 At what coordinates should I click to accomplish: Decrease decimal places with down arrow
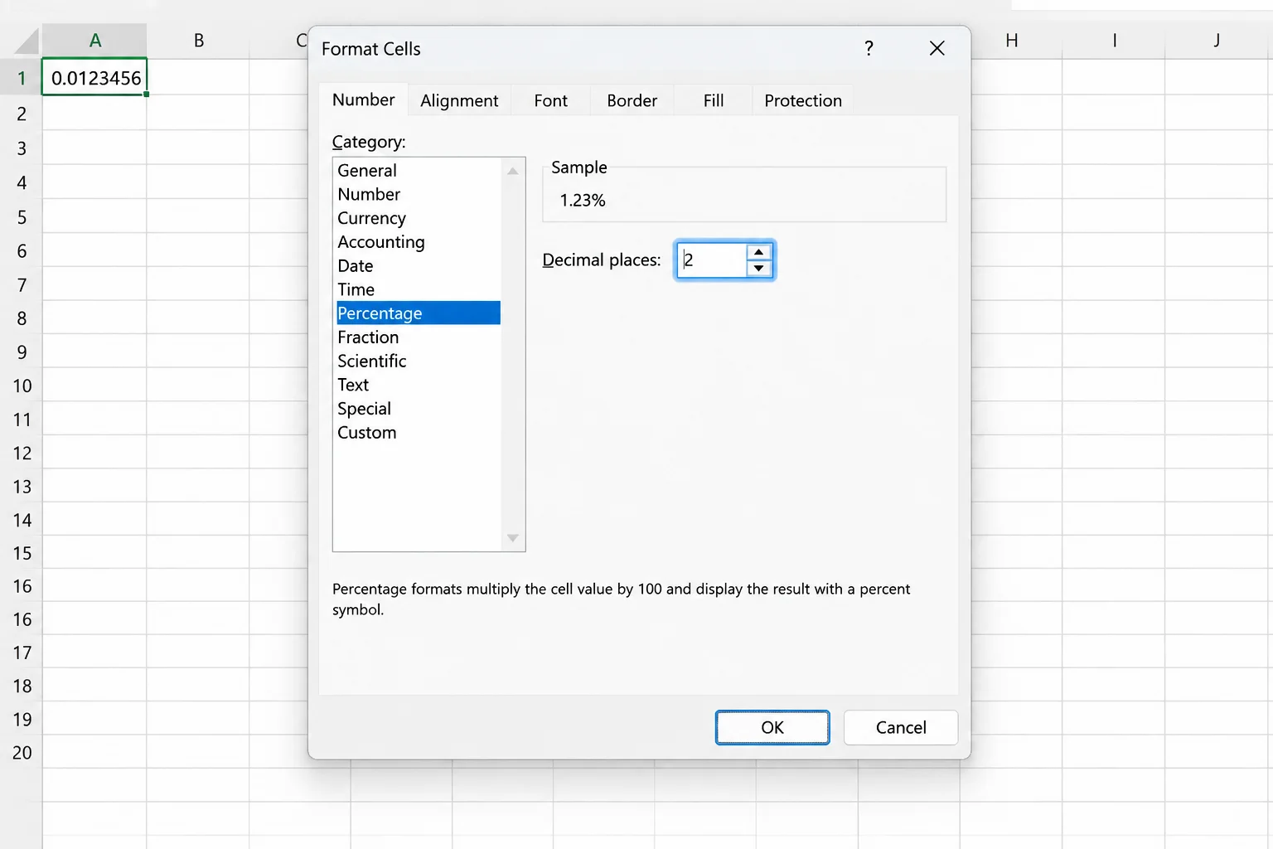pos(758,268)
